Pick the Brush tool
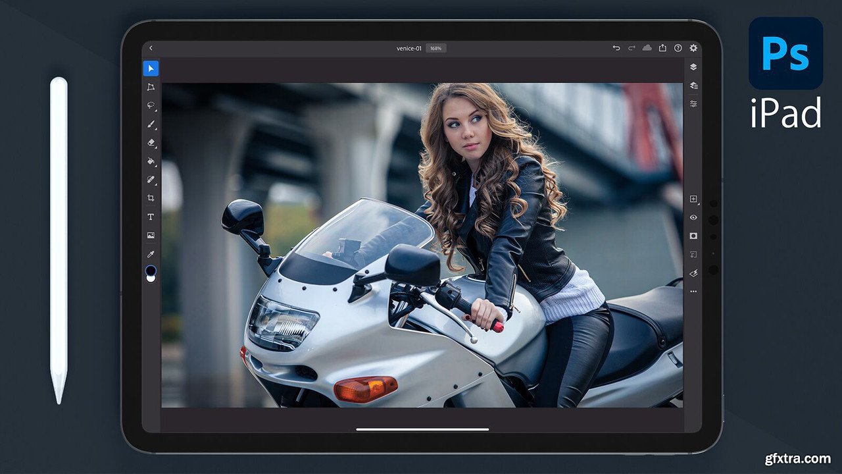 coord(151,124)
